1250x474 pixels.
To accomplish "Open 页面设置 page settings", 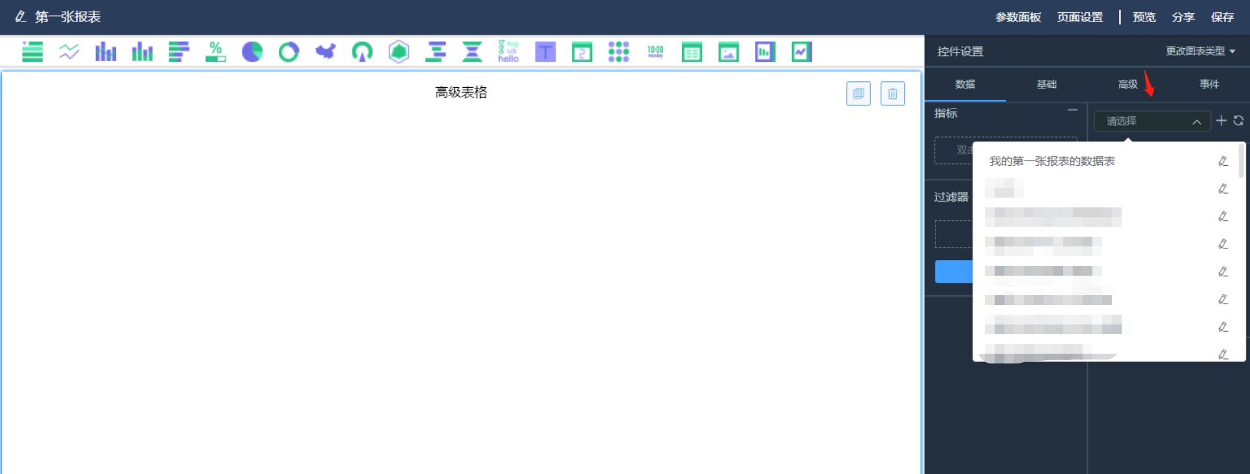I will [1080, 17].
